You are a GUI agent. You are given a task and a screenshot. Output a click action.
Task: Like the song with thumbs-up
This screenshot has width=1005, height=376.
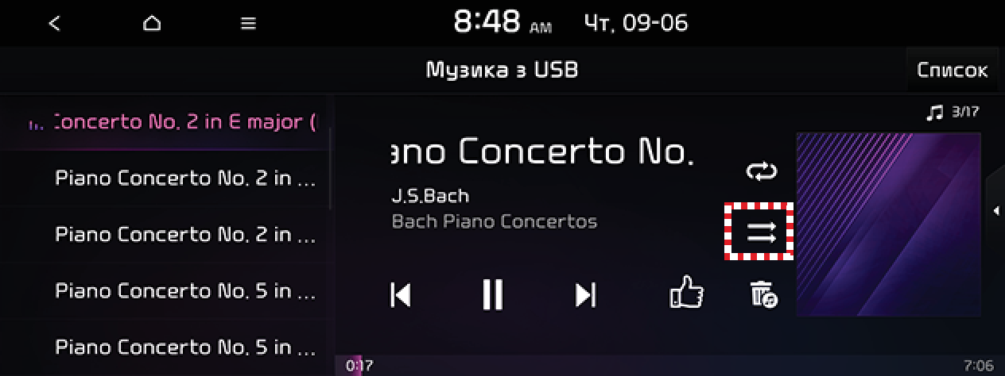(x=686, y=294)
